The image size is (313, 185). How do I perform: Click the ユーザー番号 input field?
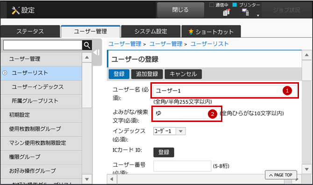click(182, 166)
